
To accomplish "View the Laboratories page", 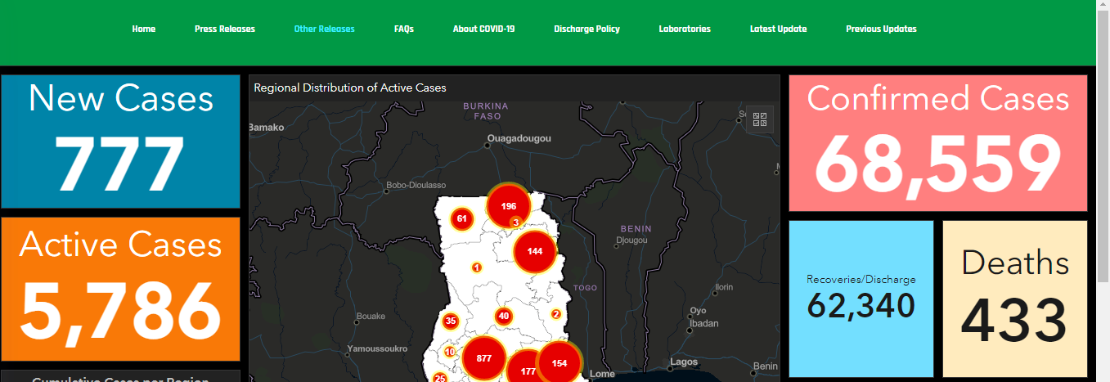I will click(x=685, y=29).
